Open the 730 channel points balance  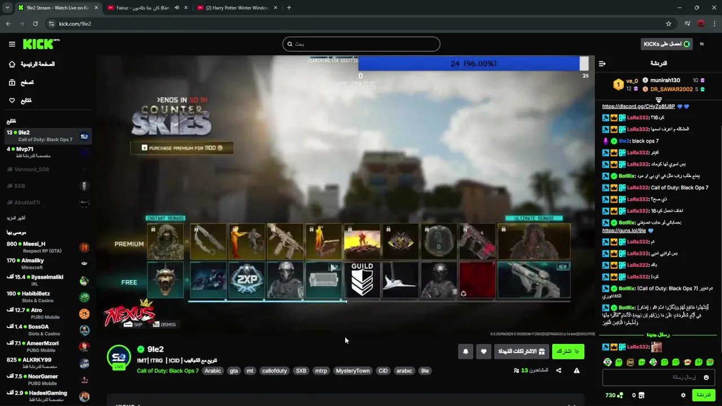(x=614, y=395)
